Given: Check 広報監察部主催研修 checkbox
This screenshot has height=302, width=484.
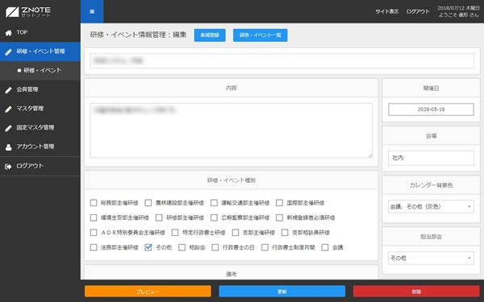Looking at the screenshot, I should pyautogui.click(x=214, y=217).
